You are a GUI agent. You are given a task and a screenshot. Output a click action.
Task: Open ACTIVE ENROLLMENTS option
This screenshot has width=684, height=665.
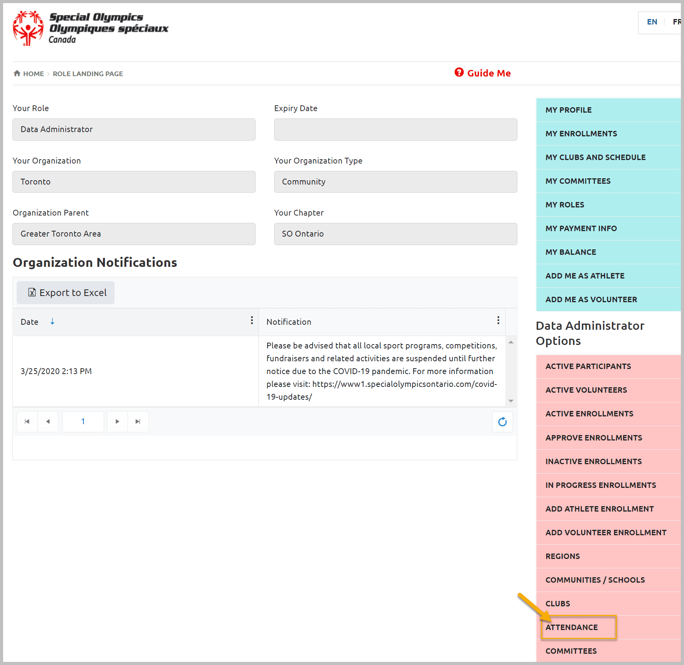pos(608,414)
